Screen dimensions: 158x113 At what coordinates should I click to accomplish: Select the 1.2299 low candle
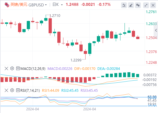tap(85, 54)
